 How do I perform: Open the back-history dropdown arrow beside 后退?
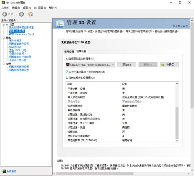[x=16, y=14]
